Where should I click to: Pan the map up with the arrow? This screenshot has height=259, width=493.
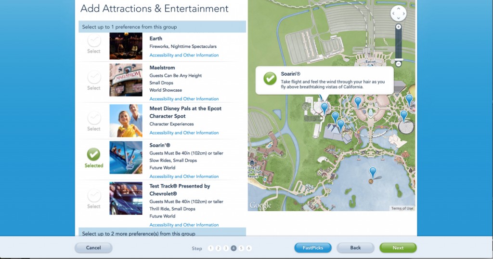[398, 9]
